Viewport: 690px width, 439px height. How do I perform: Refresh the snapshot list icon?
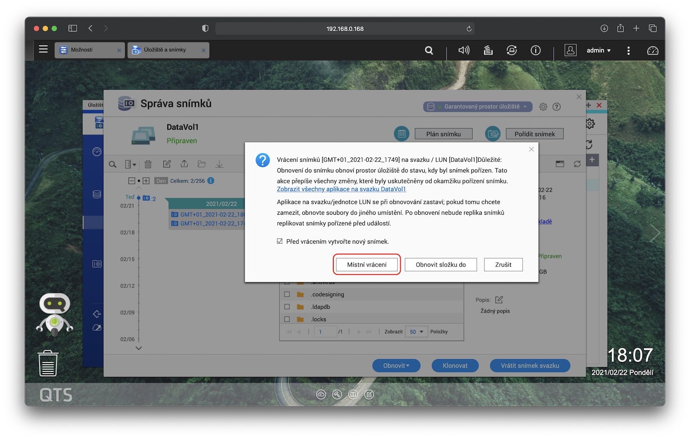tap(577, 164)
